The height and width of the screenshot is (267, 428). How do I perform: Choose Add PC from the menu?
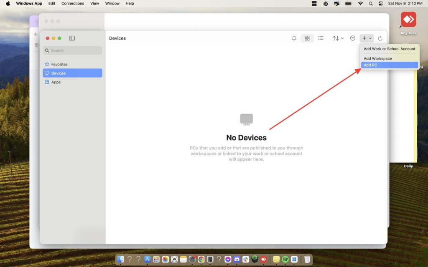389,65
